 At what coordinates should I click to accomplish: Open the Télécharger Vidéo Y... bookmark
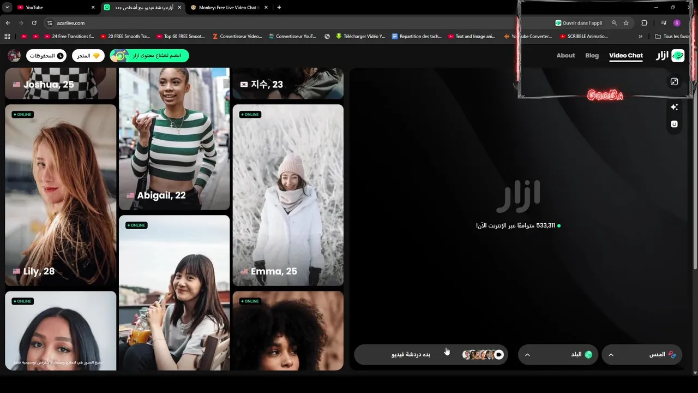[360, 37]
